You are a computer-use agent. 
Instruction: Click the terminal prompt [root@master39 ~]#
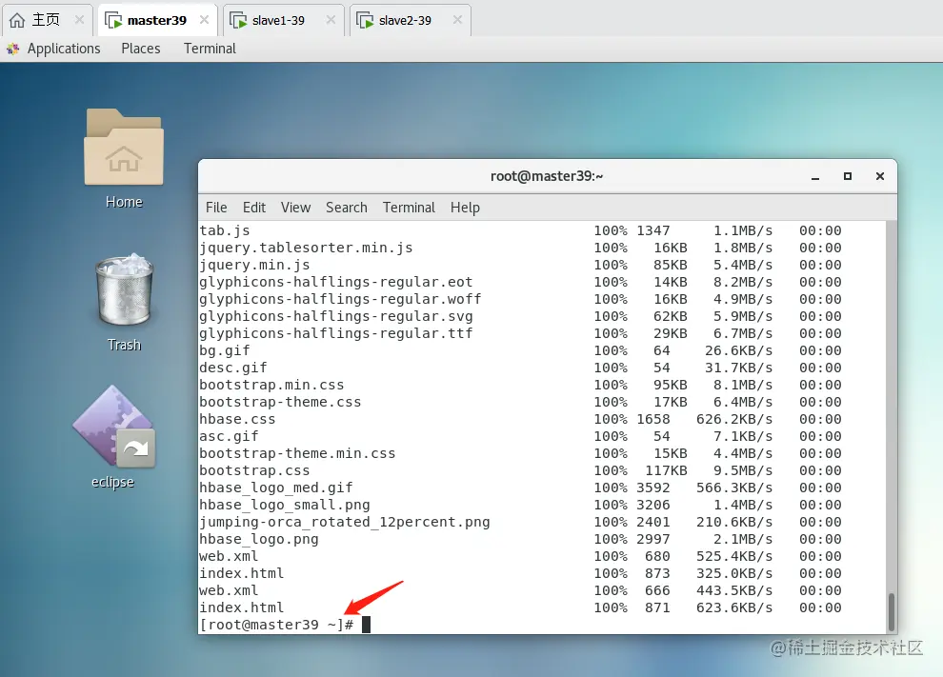(276, 625)
